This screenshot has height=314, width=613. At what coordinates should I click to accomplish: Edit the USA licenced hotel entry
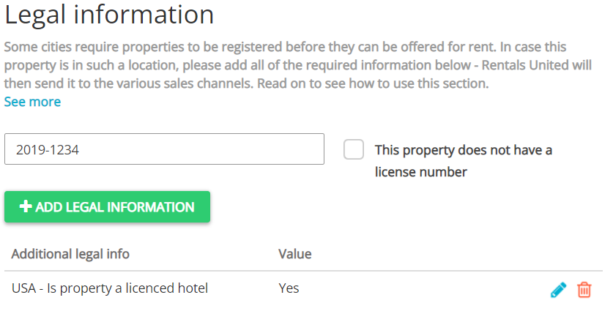558,290
